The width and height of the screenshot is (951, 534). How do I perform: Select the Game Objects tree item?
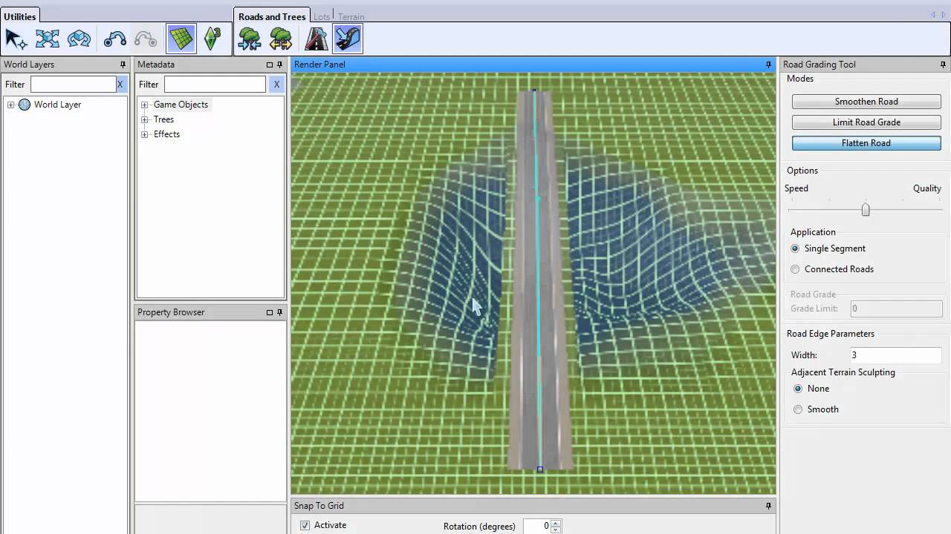click(x=181, y=105)
